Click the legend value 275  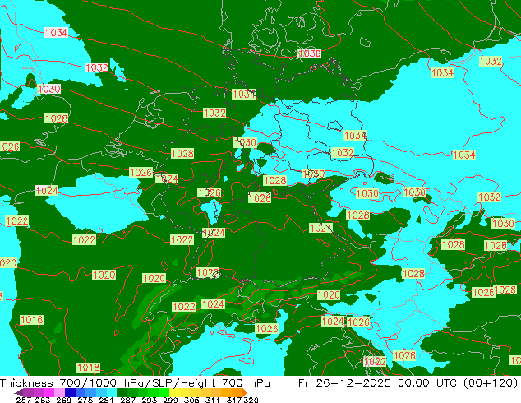coord(85,400)
